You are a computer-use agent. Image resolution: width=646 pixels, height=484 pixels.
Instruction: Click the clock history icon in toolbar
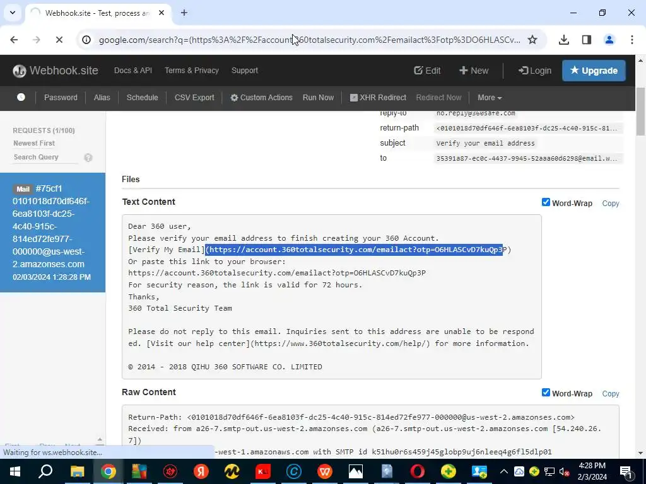pyautogui.click(x=21, y=97)
